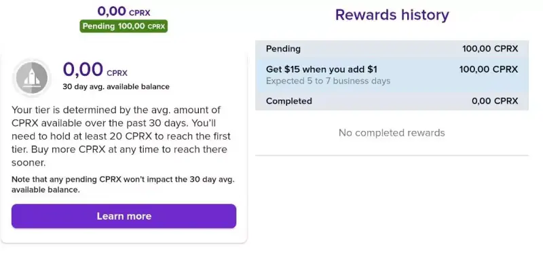Open the Get $15 when you add $1 reward
This screenshot has width=543, height=257.
(392, 75)
